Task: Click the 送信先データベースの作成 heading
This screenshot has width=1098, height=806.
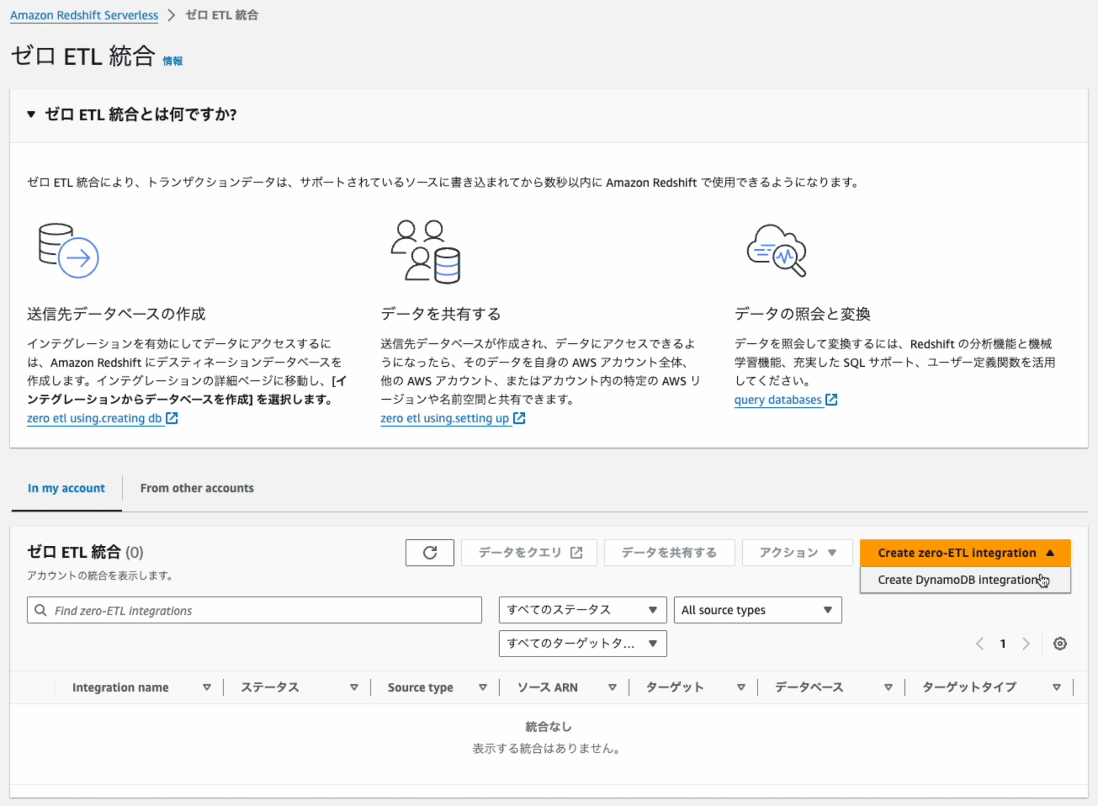Action: coord(116,314)
